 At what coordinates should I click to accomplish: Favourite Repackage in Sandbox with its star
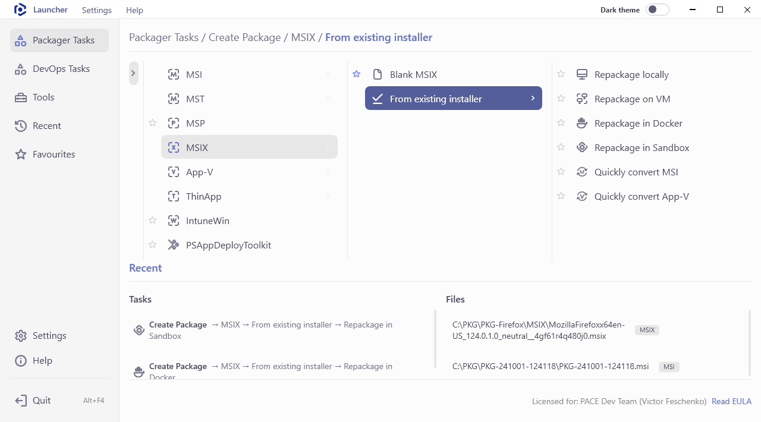561,147
